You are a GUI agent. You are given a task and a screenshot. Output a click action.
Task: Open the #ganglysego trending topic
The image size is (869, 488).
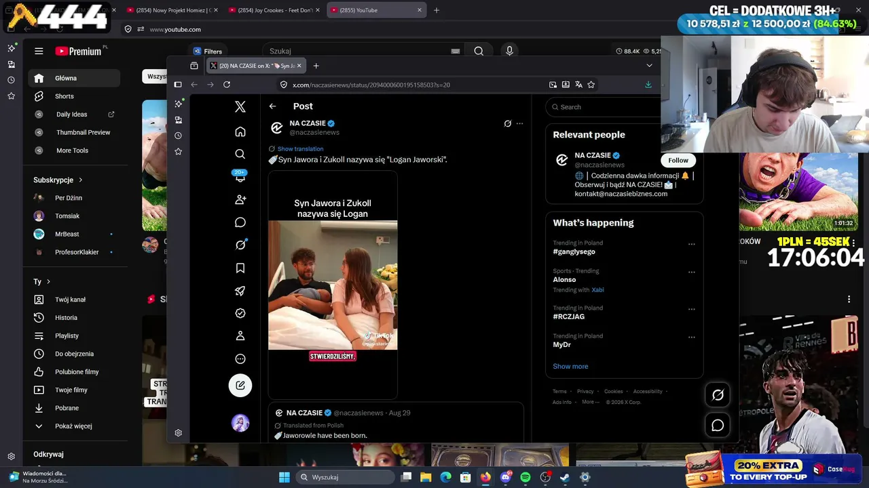pos(574,252)
